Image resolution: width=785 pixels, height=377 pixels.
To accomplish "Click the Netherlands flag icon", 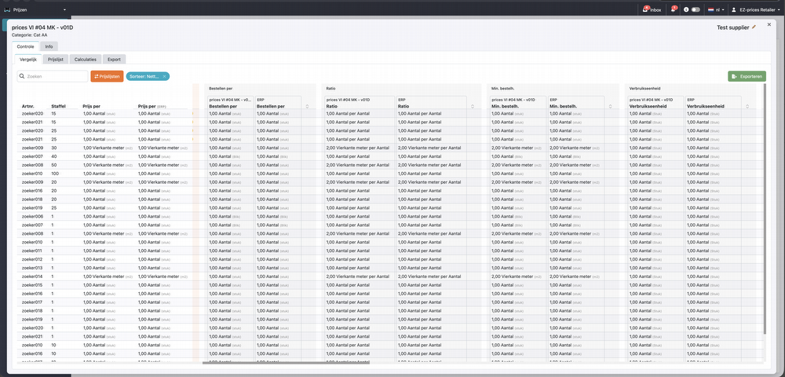I will [710, 9].
